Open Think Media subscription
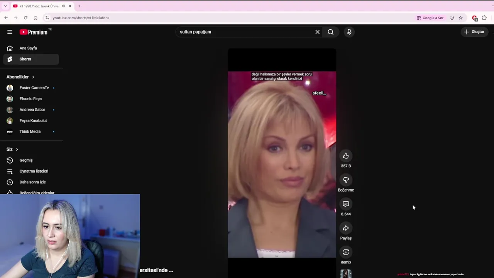This screenshot has height=278, width=494. pyautogui.click(x=31, y=132)
